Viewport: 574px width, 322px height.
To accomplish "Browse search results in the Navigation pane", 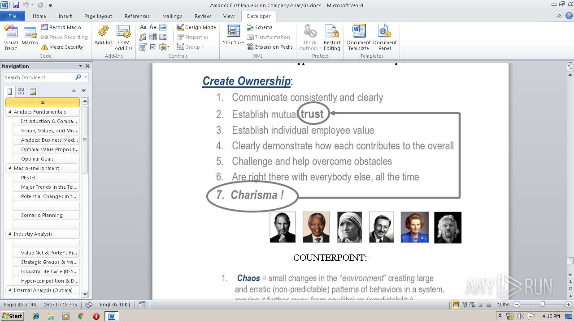I will (x=33, y=91).
